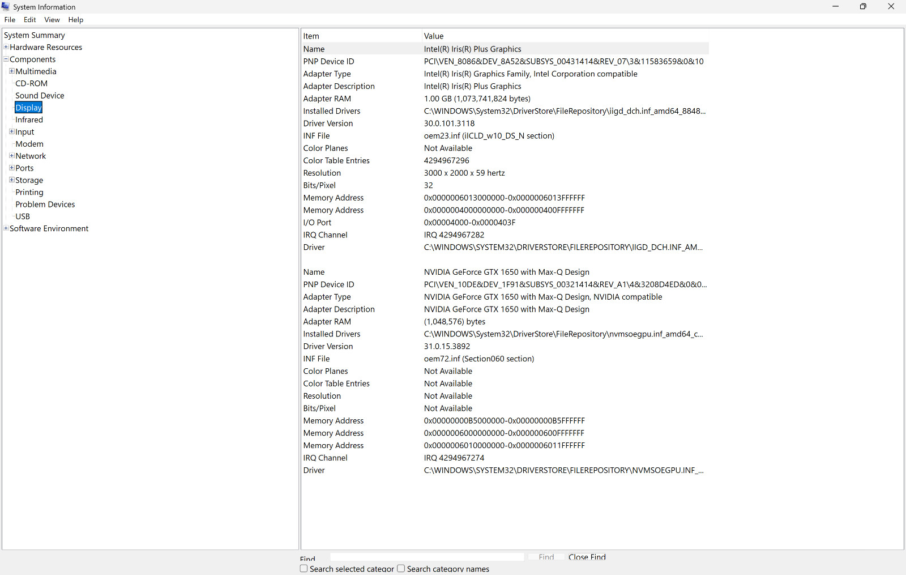This screenshot has width=906, height=575.
Task: Expand the Ports category
Action: click(x=12, y=168)
